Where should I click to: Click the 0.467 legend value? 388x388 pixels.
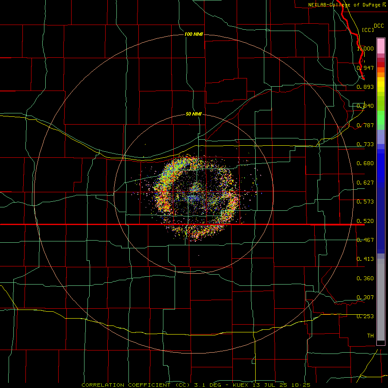click(365, 240)
